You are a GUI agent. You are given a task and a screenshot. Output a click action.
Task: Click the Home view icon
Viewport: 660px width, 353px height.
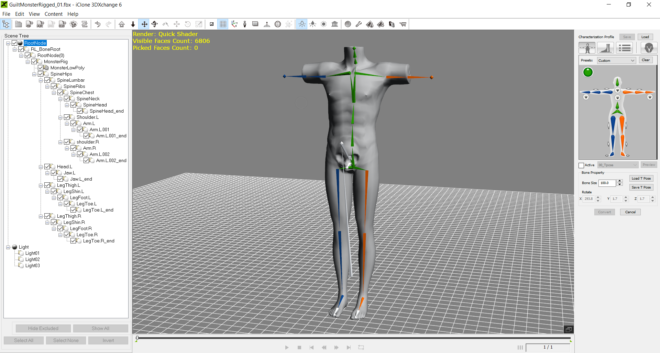tap(122, 24)
